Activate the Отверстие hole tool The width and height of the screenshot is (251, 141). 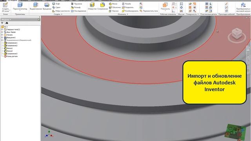pyautogui.click(x=92, y=7)
